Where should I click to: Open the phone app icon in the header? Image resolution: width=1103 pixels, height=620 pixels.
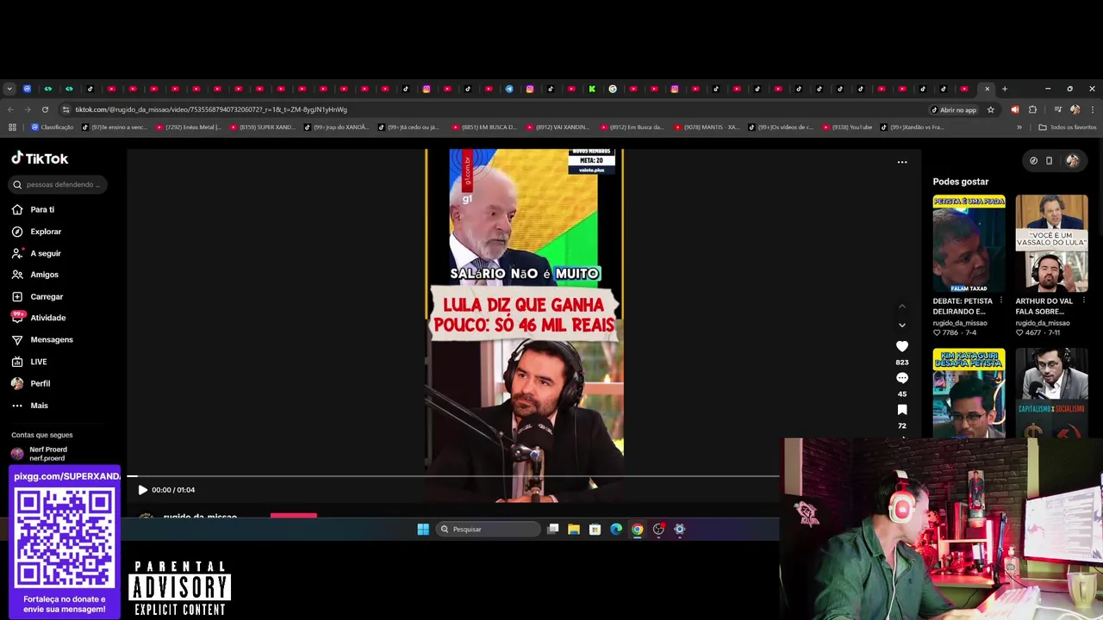1049,160
